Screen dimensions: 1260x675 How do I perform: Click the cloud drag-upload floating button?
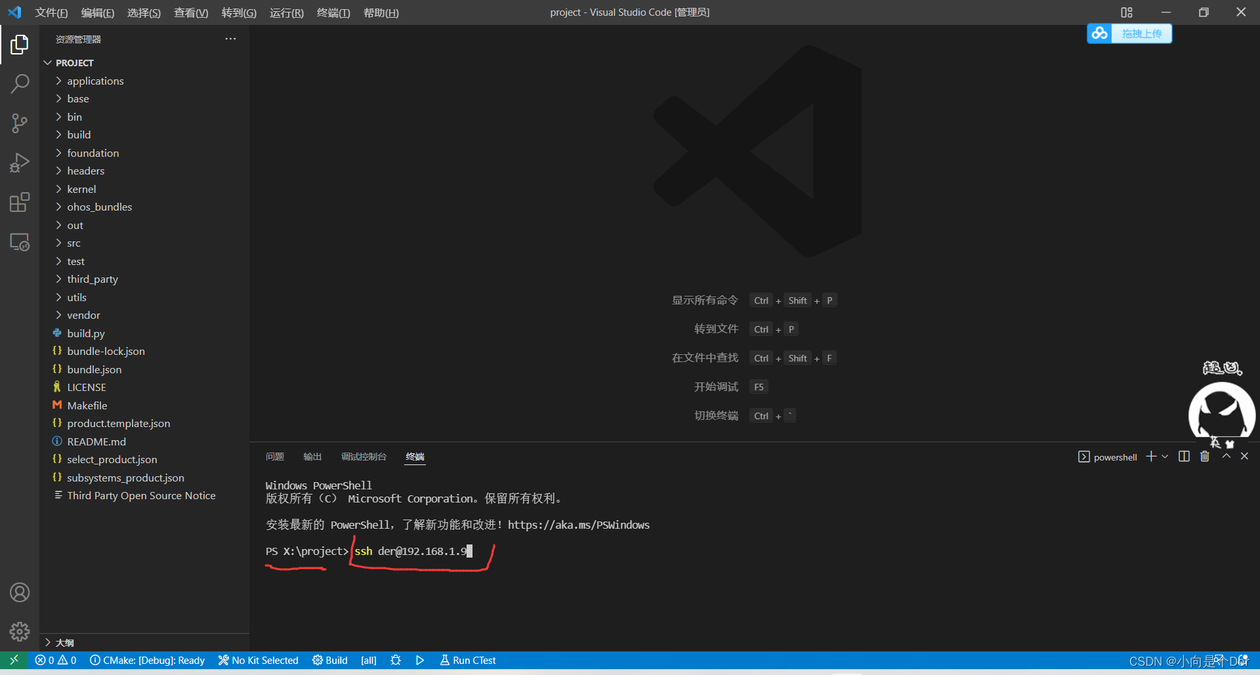pyautogui.click(x=1129, y=33)
